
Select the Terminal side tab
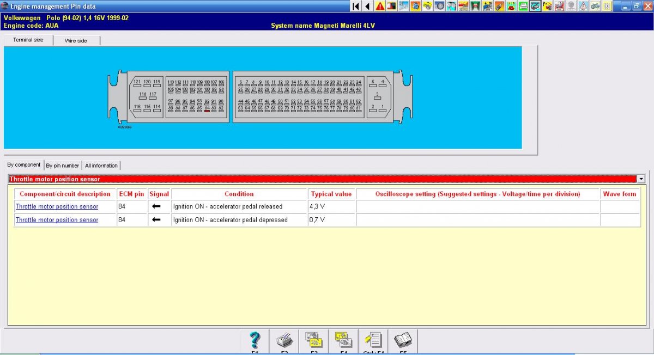click(x=28, y=40)
